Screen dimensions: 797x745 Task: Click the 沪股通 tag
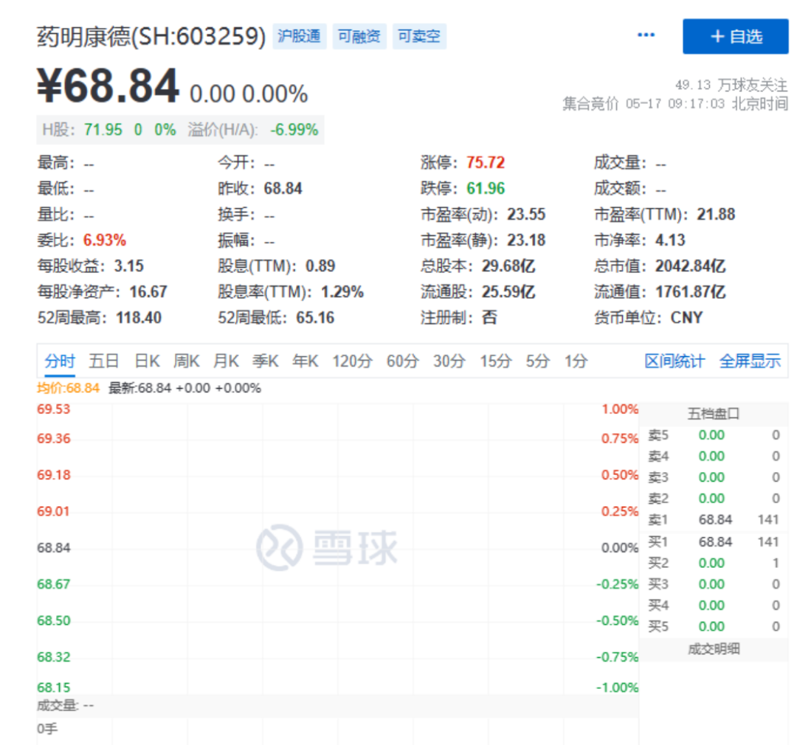(x=300, y=36)
